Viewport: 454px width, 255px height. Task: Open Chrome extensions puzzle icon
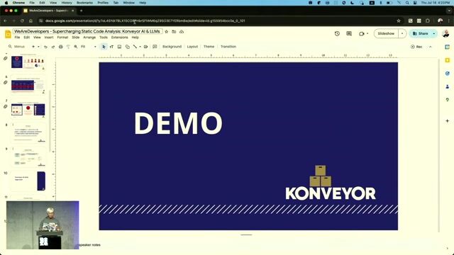tap(428, 21)
